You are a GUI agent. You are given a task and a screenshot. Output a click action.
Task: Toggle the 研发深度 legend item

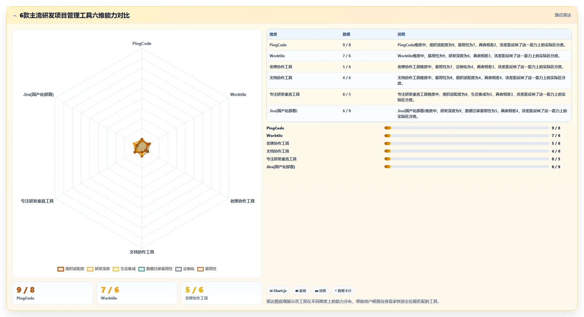pos(99,269)
